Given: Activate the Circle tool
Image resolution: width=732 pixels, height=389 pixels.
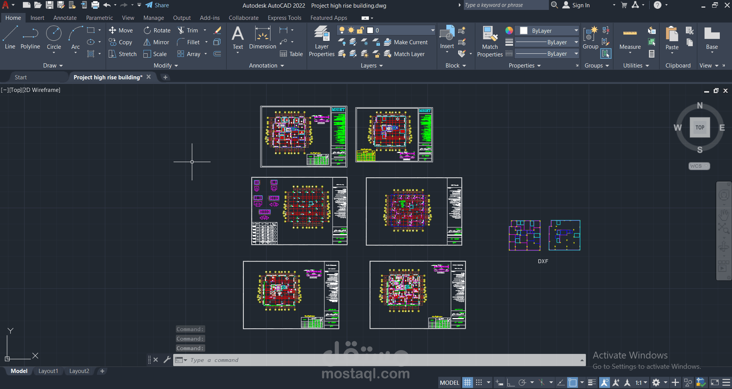Looking at the screenshot, I should [x=54, y=38].
